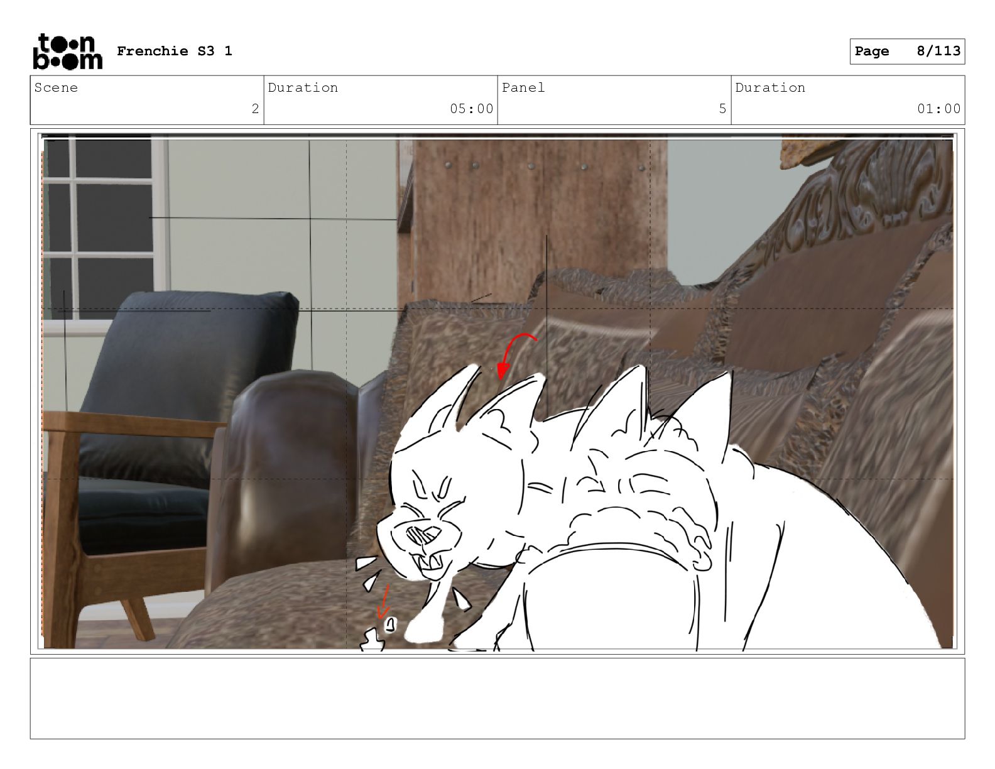Click the storyboard panel image of the dogs
Screen dimensions: 995x769
pos(497,391)
